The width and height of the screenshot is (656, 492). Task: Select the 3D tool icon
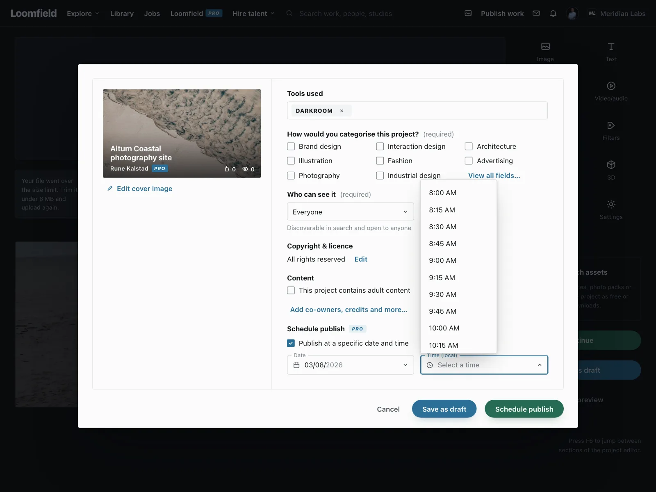(611, 165)
